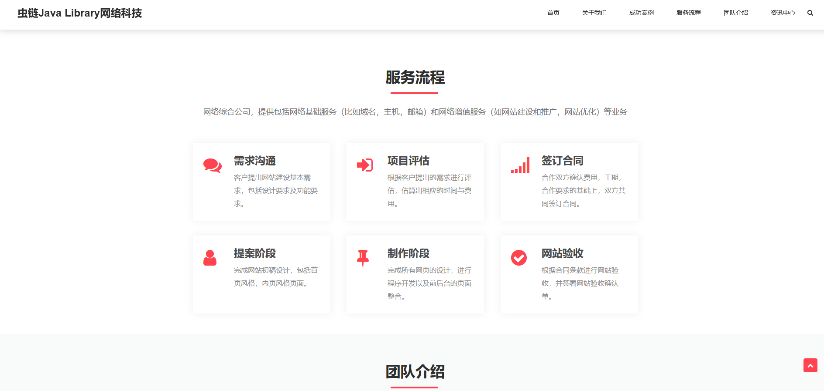Click the chat bubbles icon for 需求沟通

[213, 165]
